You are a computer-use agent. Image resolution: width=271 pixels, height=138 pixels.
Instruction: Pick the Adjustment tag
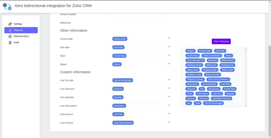[214, 89]
